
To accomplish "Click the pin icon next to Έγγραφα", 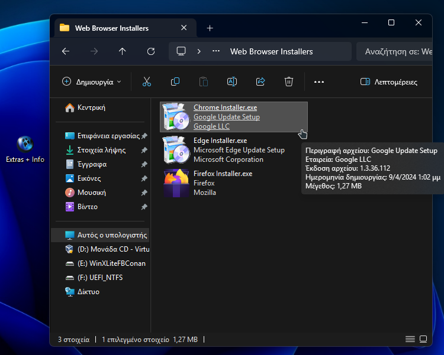I will pos(144,164).
